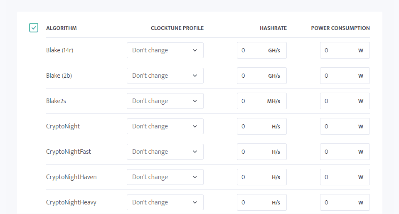
Task: Click the CryptoNight hashrate input
Action: pos(254,126)
